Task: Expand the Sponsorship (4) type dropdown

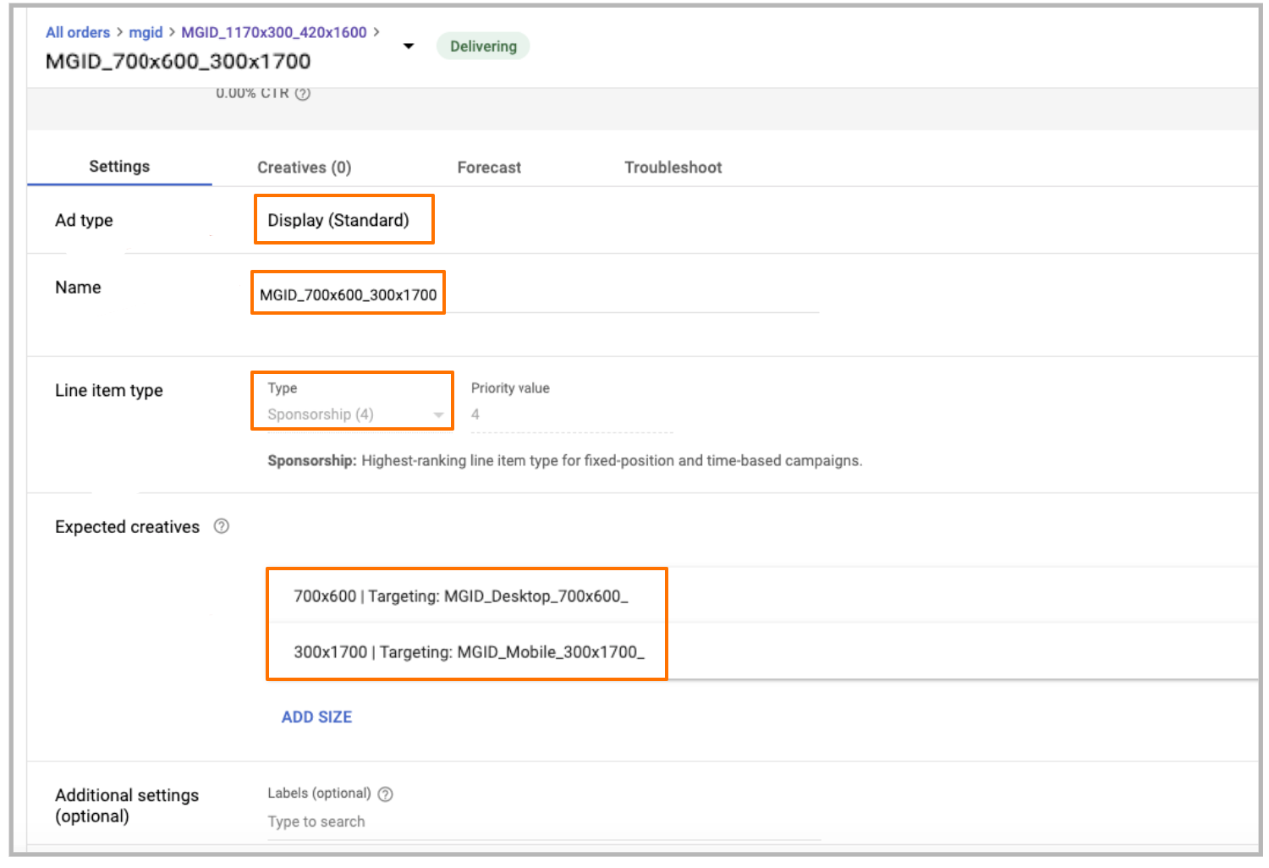Action: [x=437, y=415]
